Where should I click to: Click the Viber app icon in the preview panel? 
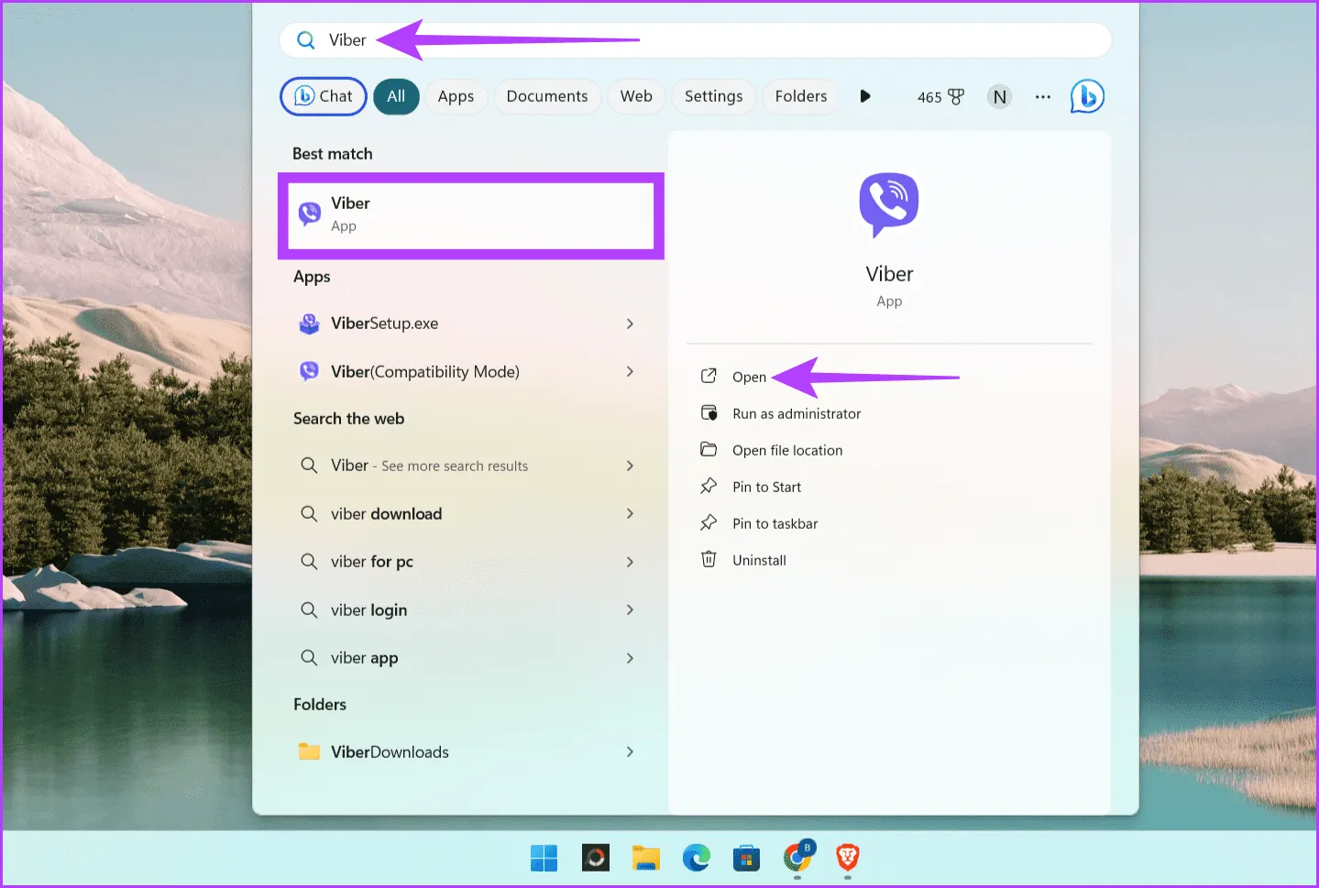pos(888,204)
